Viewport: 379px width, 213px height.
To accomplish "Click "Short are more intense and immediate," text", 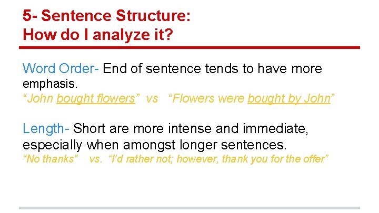I will point(191,128).
